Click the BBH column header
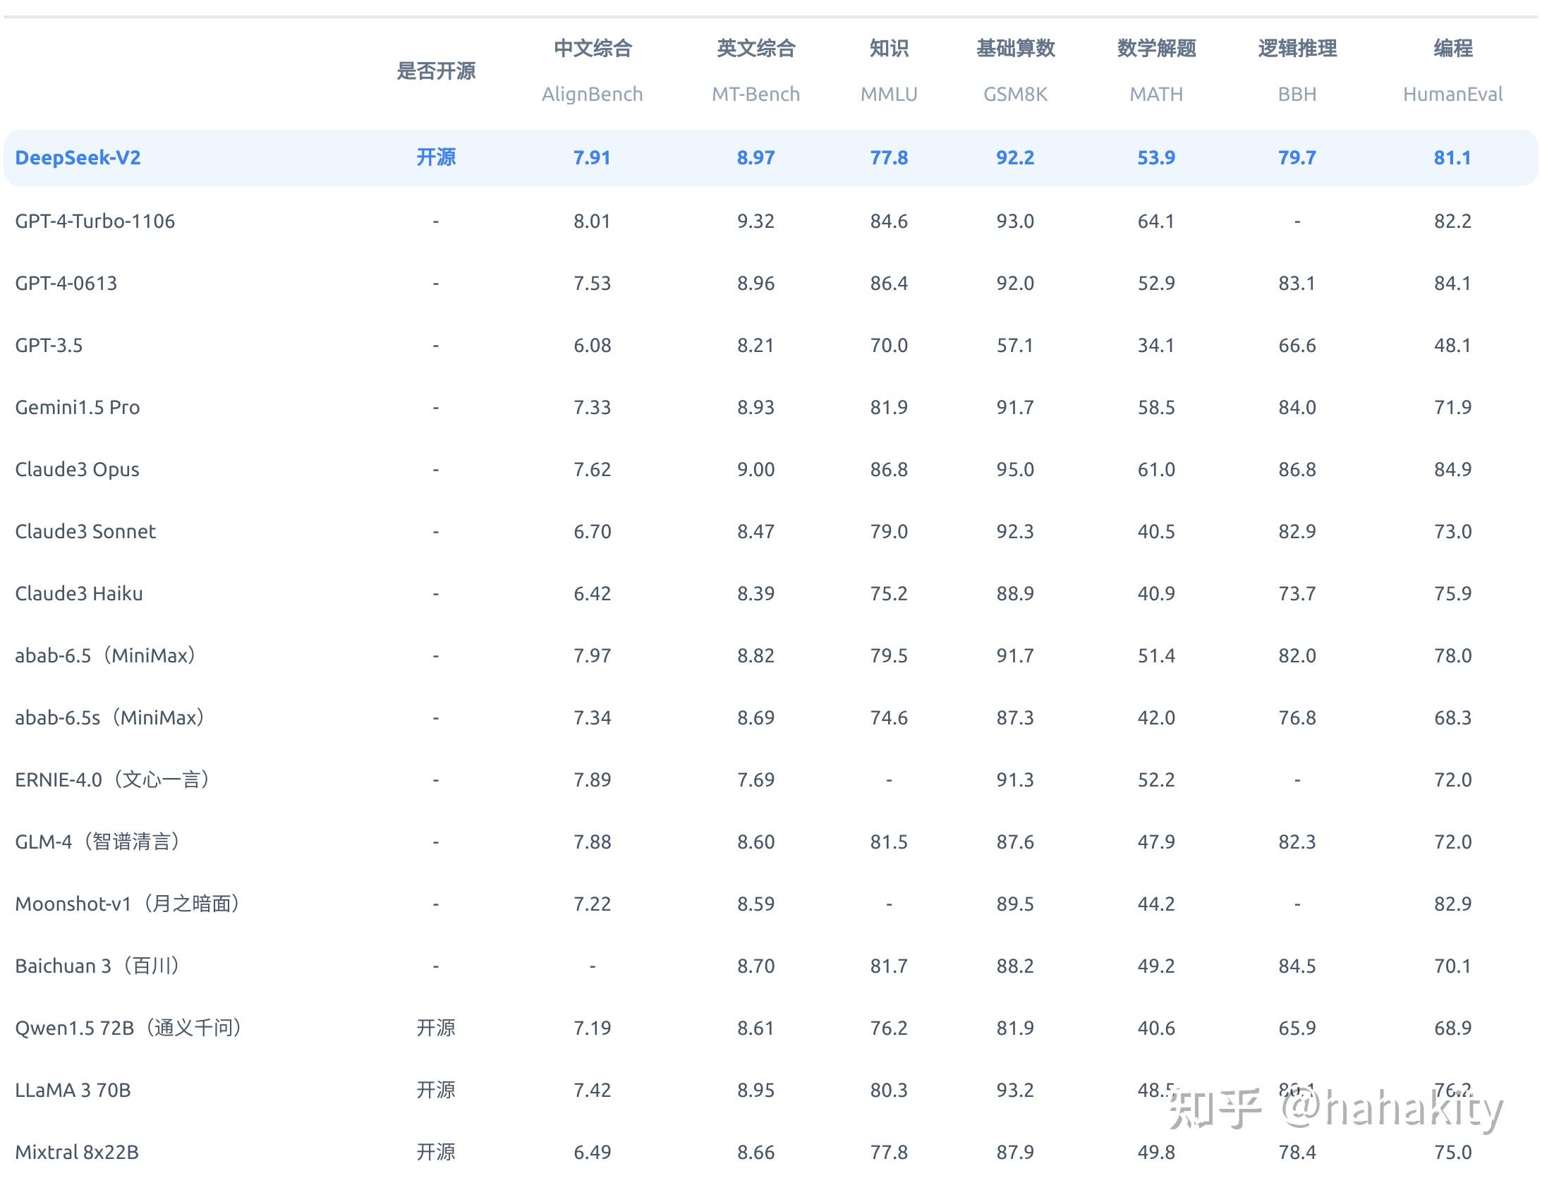 pos(1297,94)
